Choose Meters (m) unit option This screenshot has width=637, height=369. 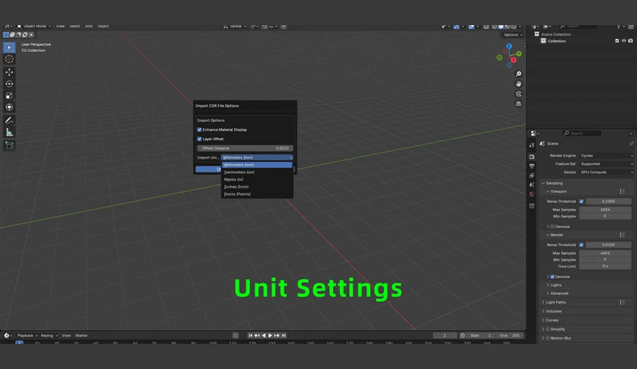tap(257, 180)
